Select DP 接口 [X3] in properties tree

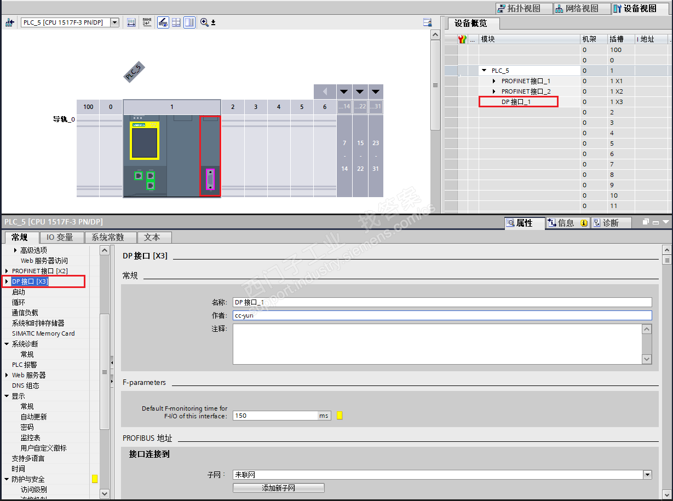(30, 281)
